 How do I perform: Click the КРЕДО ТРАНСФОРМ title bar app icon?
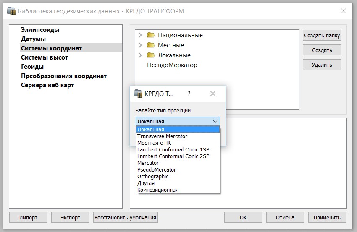(x=11, y=11)
